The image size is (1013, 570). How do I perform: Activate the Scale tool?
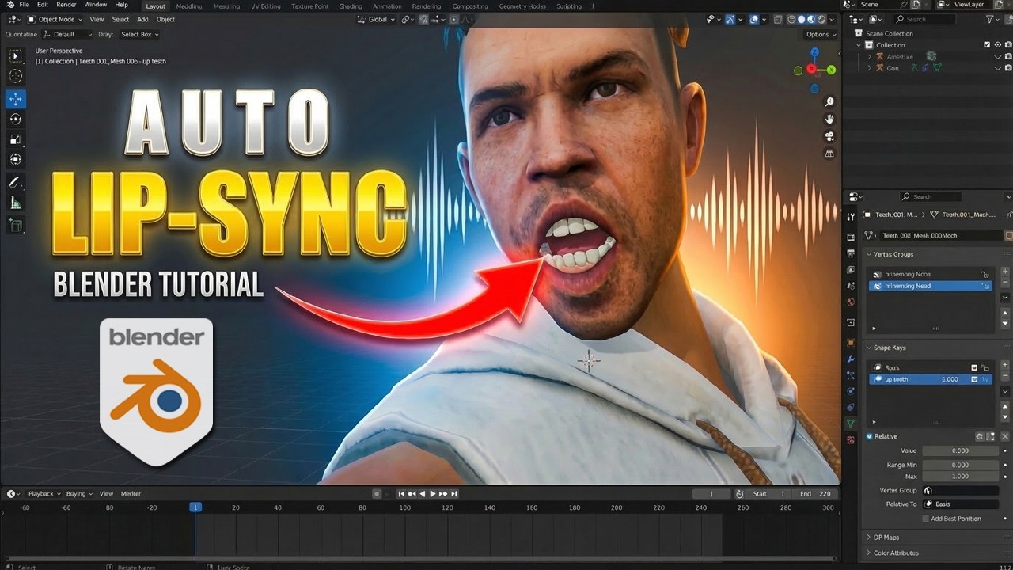click(16, 139)
